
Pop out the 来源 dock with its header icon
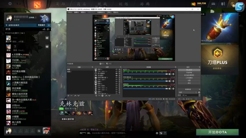[x=121, y=67]
